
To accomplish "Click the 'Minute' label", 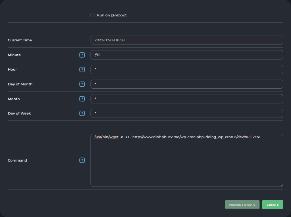I will [x=14, y=55].
